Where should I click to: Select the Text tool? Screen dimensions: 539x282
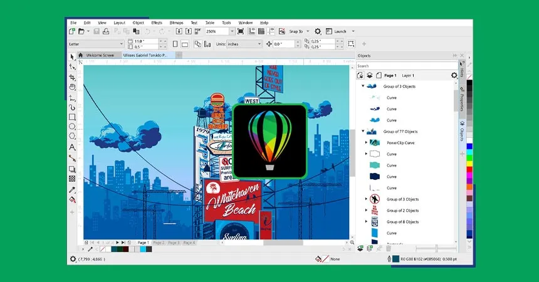(72, 147)
